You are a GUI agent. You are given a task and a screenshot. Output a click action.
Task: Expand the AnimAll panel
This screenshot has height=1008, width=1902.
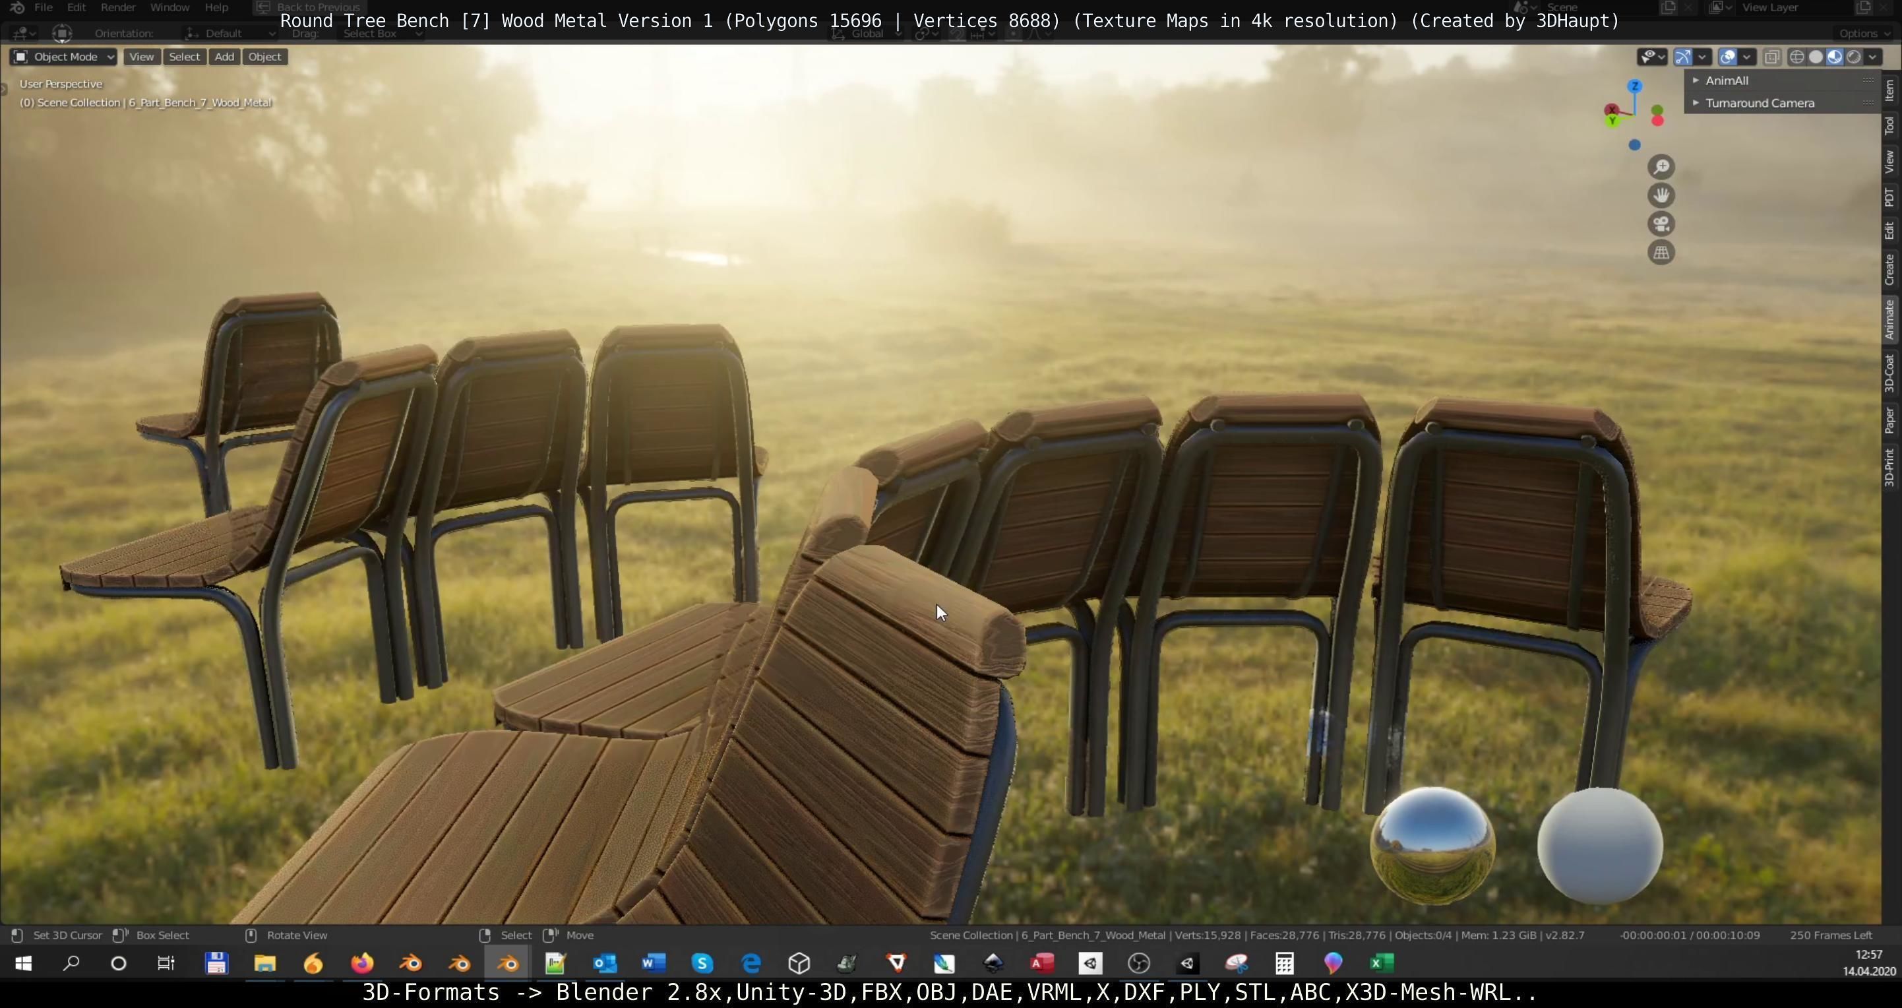coord(1727,80)
